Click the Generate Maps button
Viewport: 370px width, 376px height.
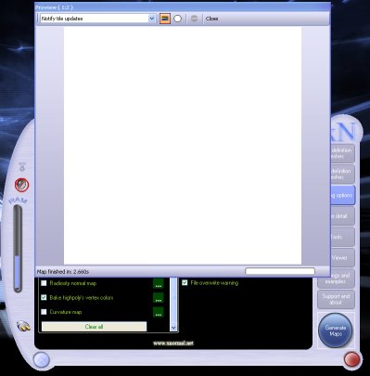click(336, 331)
